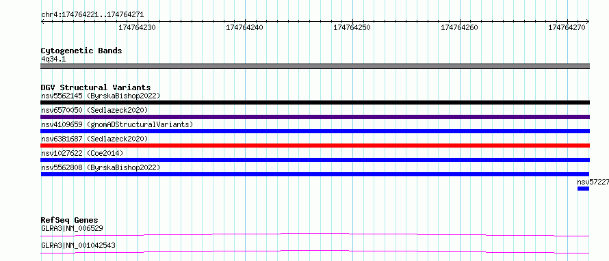Click the RefSeq Genes track title

pyautogui.click(x=70, y=221)
